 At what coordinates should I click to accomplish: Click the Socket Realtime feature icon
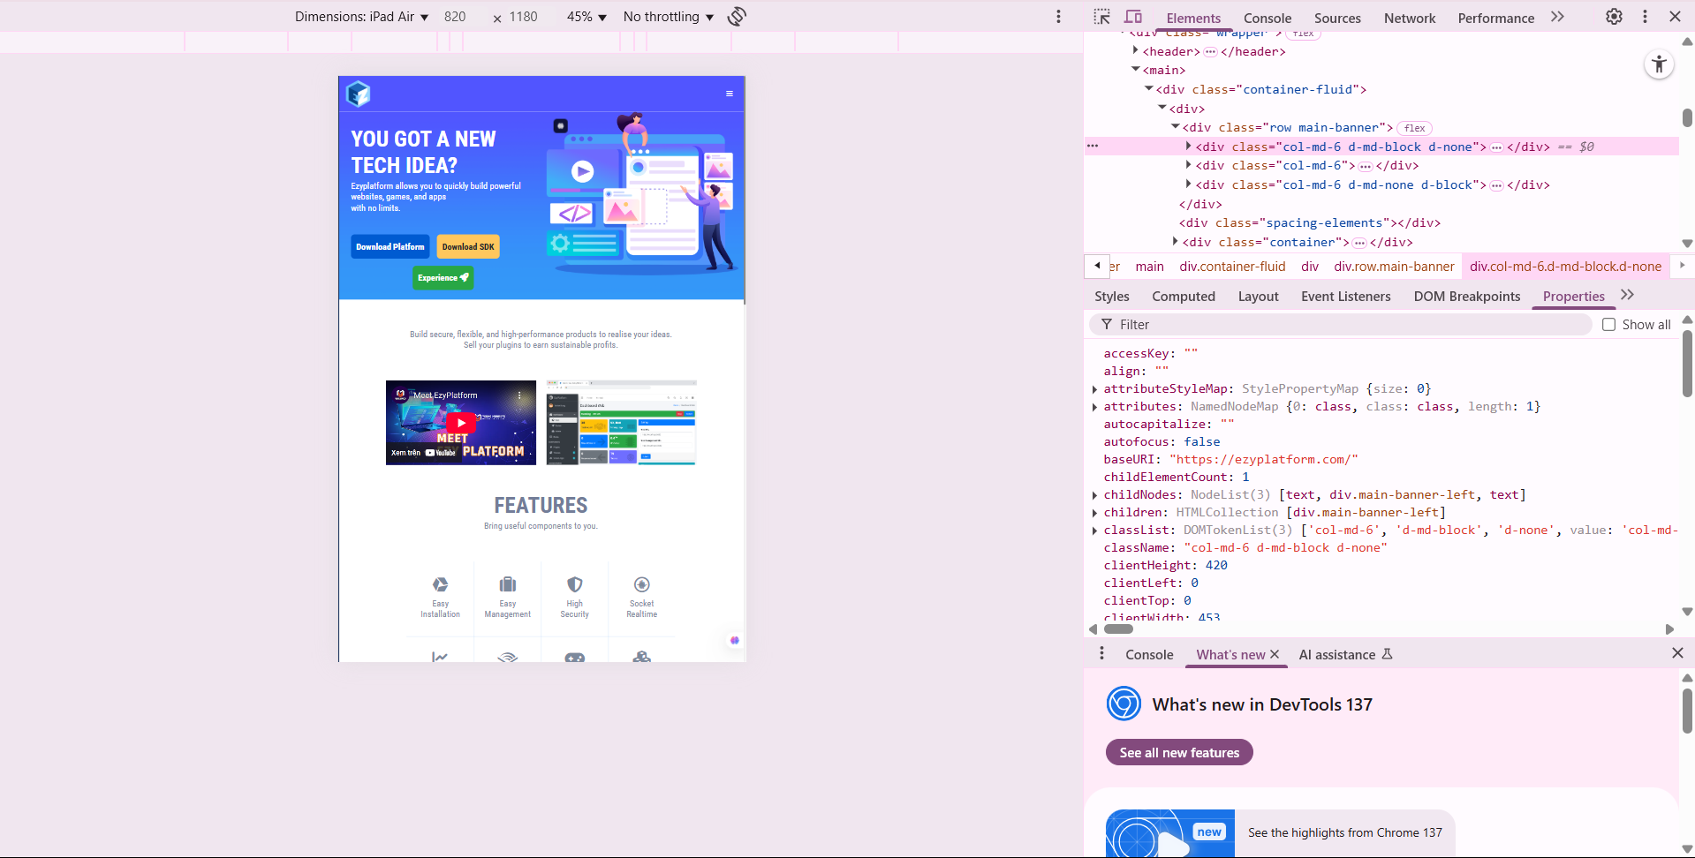coord(642,584)
